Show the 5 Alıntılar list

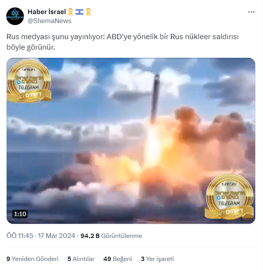pyautogui.click(x=81, y=259)
